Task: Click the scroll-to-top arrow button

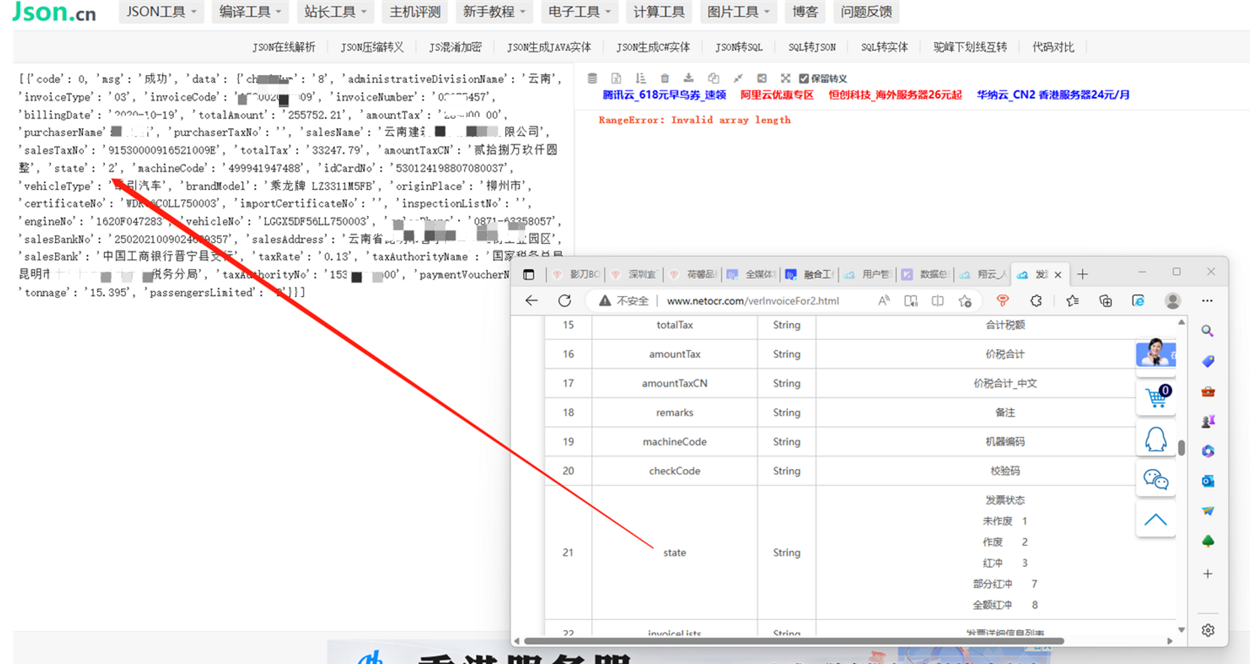Action: click(1156, 520)
